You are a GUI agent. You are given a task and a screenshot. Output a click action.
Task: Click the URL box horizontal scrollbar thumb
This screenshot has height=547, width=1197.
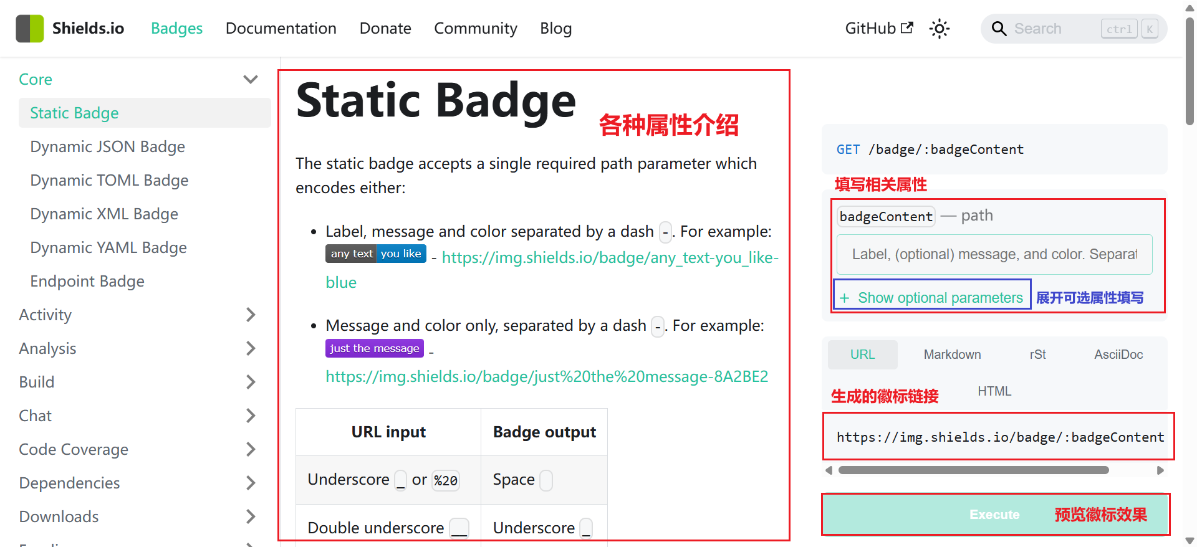[x=973, y=470]
